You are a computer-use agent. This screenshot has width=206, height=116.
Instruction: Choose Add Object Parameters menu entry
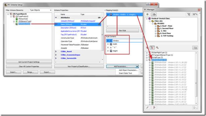pyautogui.click(x=128, y=70)
